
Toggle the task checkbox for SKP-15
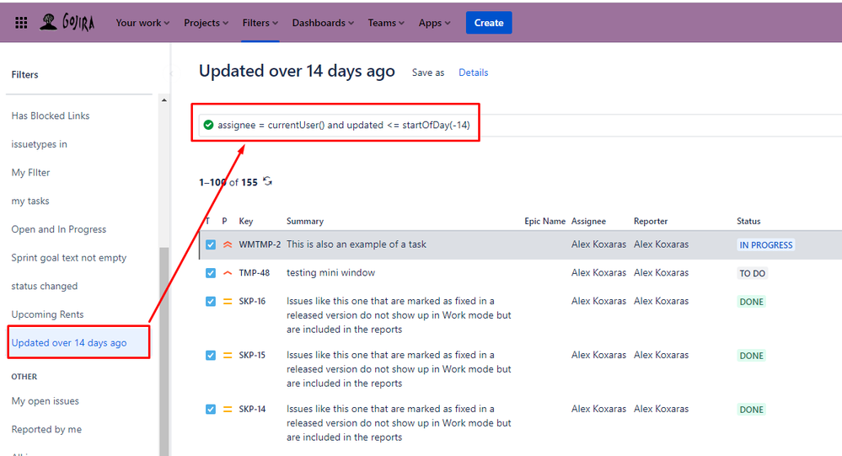pos(211,355)
